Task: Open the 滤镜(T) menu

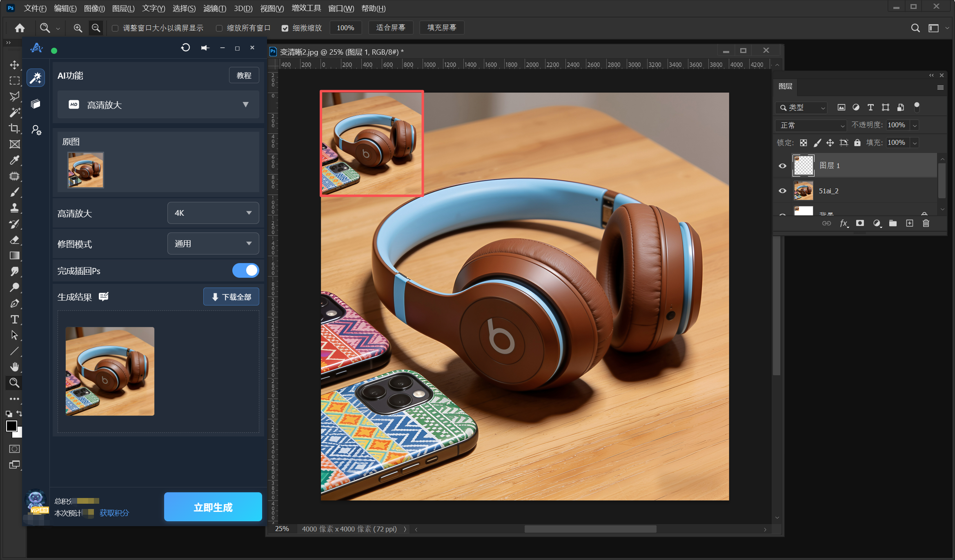Action: [215, 8]
